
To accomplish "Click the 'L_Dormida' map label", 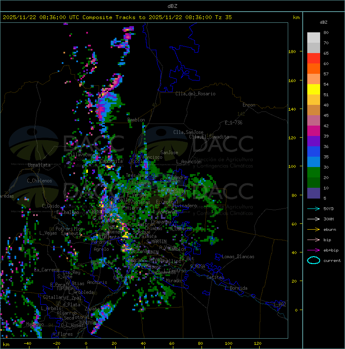I will (x=236, y=288).
